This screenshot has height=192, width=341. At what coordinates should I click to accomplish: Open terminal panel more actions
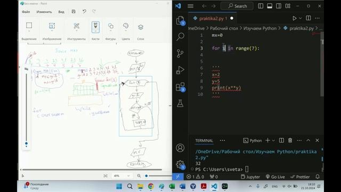299,140
